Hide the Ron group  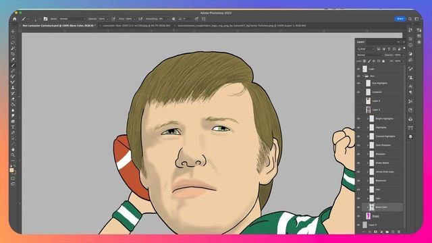point(358,76)
